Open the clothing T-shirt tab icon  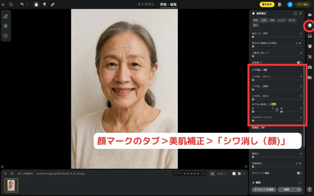click(310, 46)
